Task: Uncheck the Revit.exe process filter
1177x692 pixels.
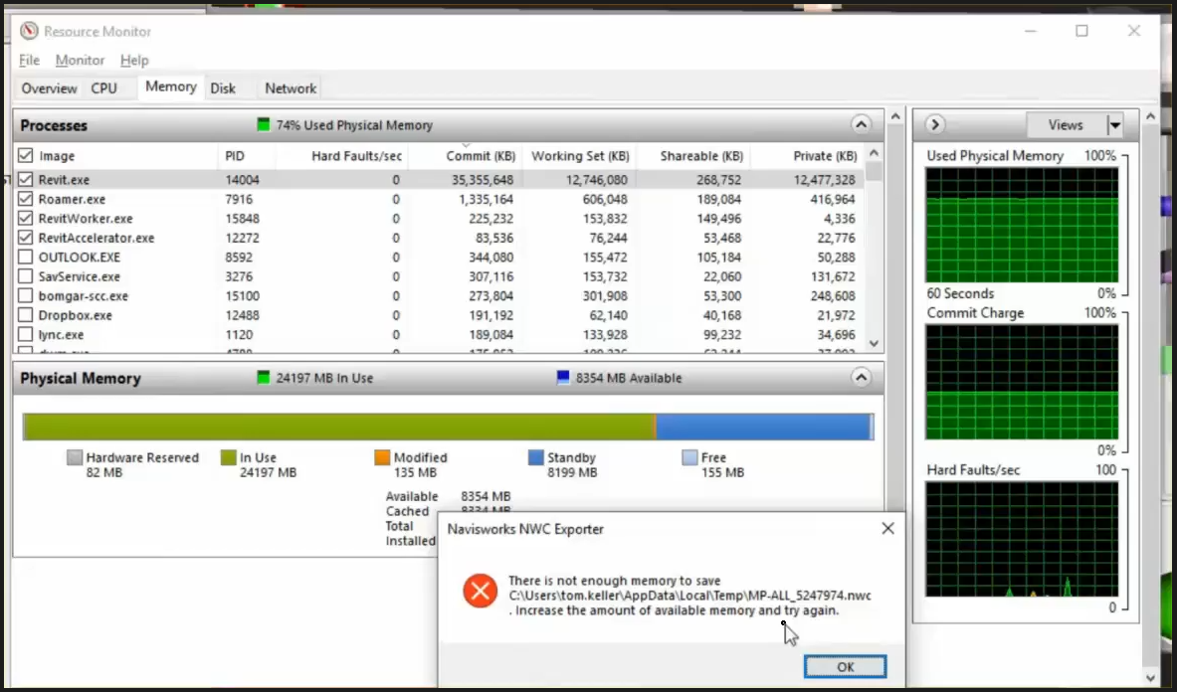Action: tap(25, 179)
